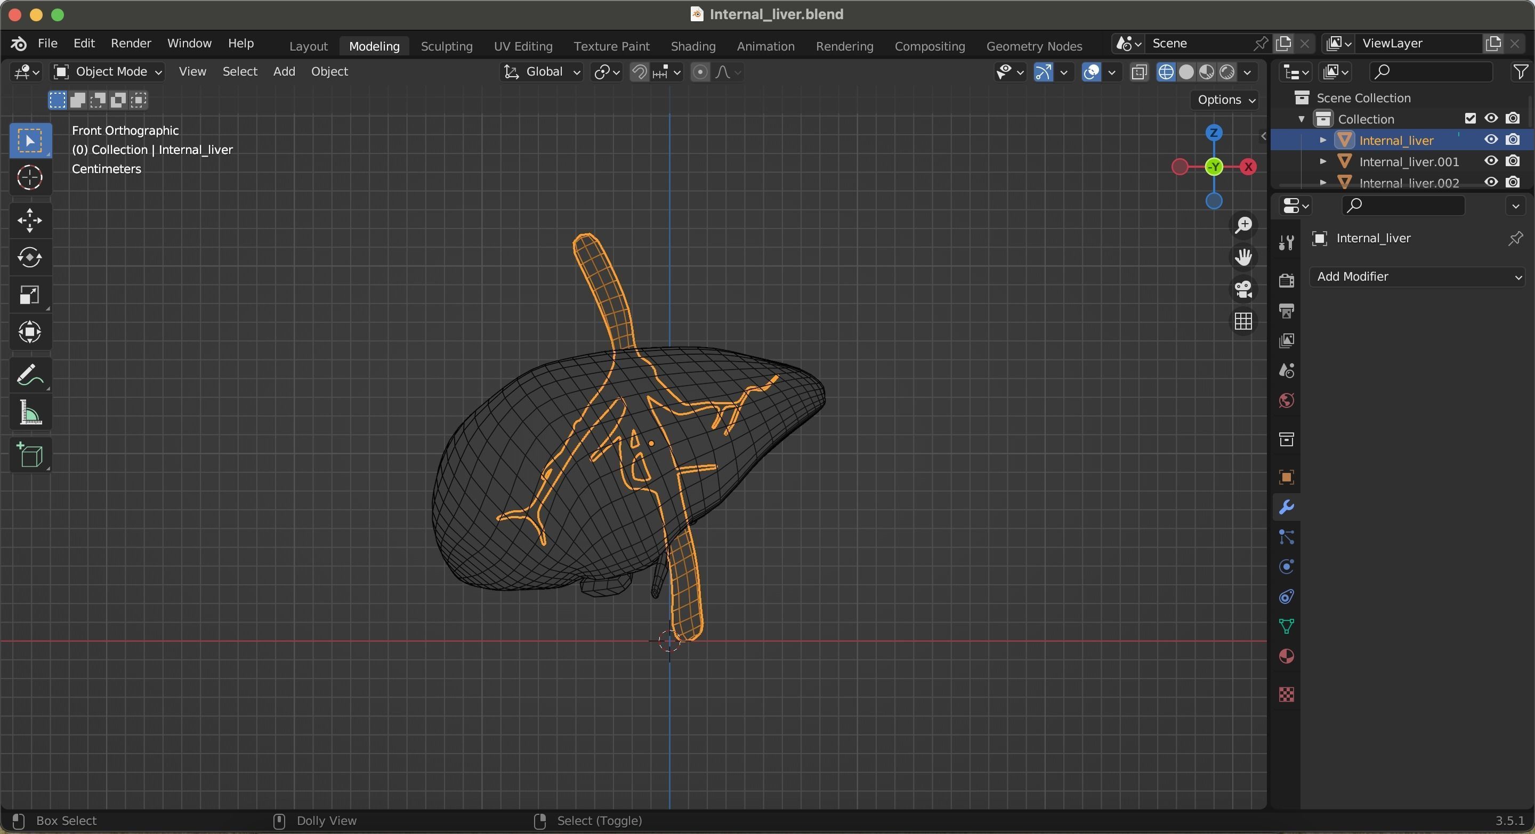
Task: Select the Transform tool
Action: (30, 332)
